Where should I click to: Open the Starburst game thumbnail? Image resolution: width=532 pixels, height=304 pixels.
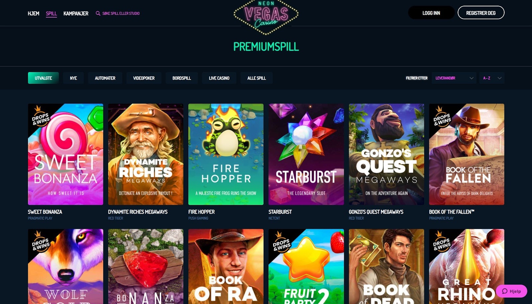(x=306, y=154)
